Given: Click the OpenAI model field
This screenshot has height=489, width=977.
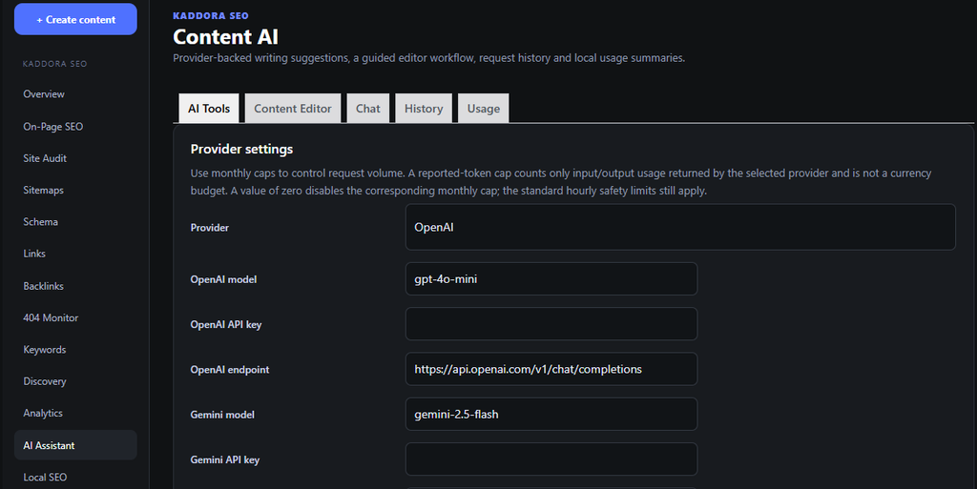Looking at the screenshot, I should pyautogui.click(x=551, y=278).
